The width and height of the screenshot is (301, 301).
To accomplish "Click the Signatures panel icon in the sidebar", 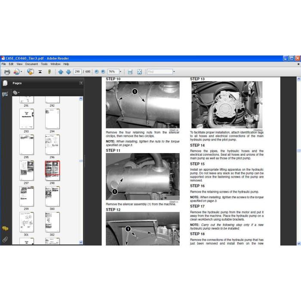I will (x=5, y=94).
